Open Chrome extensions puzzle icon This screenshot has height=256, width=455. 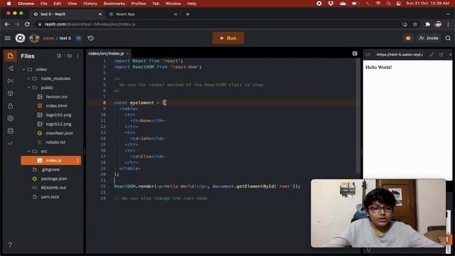pyautogui.click(x=427, y=24)
